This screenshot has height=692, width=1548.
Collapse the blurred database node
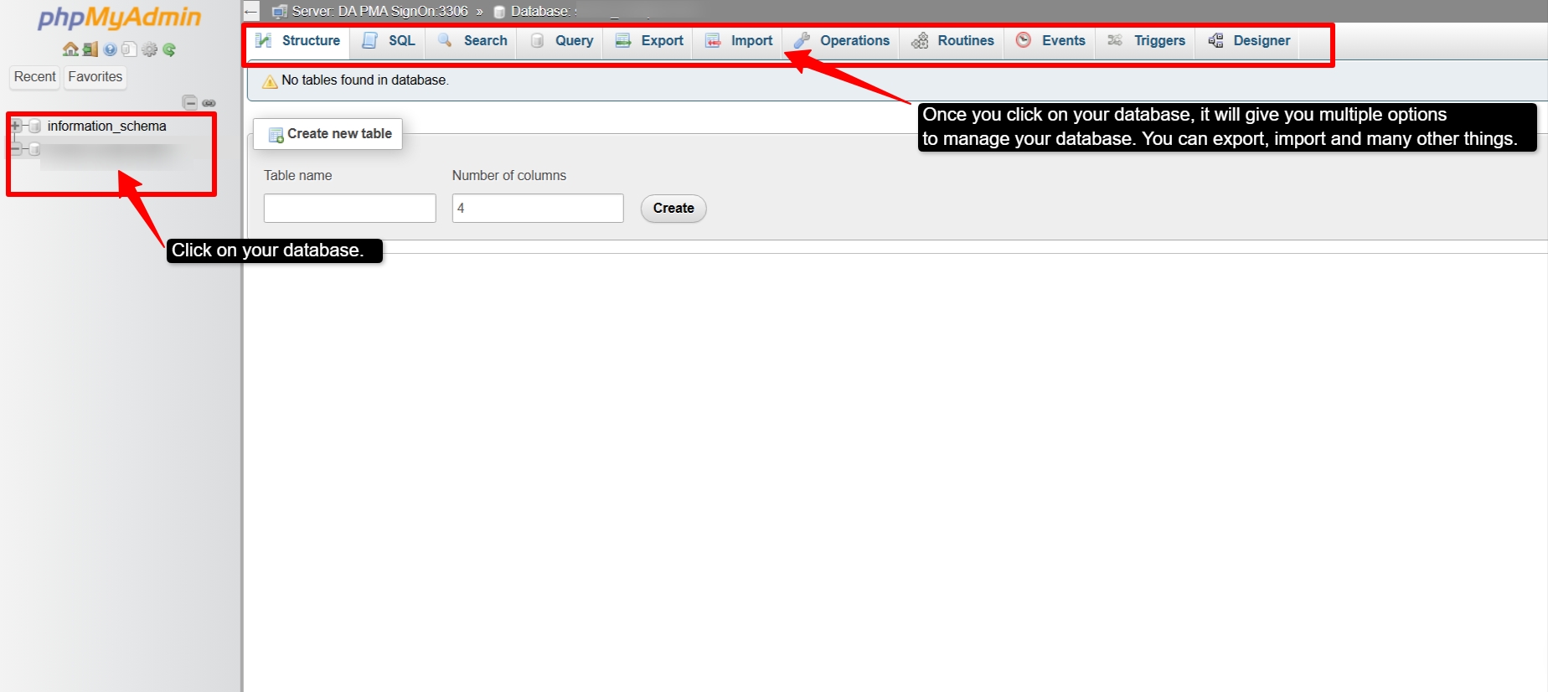pyautogui.click(x=16, y=149)
